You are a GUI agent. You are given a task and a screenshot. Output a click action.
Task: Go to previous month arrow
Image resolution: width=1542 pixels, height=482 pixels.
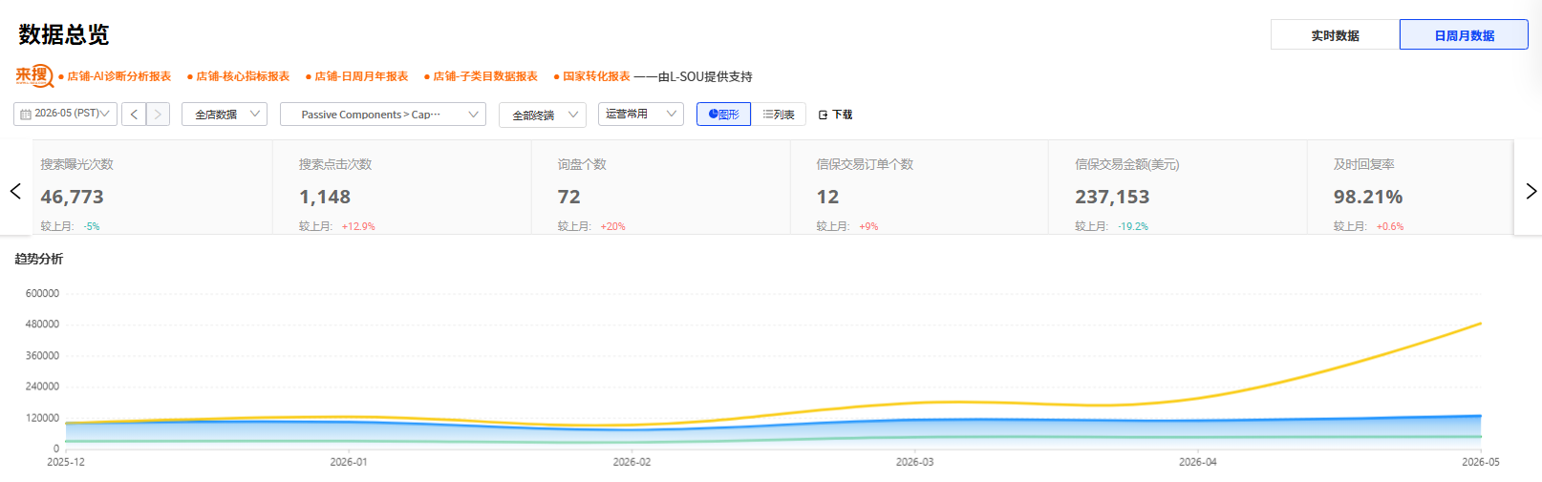[135, 115]
